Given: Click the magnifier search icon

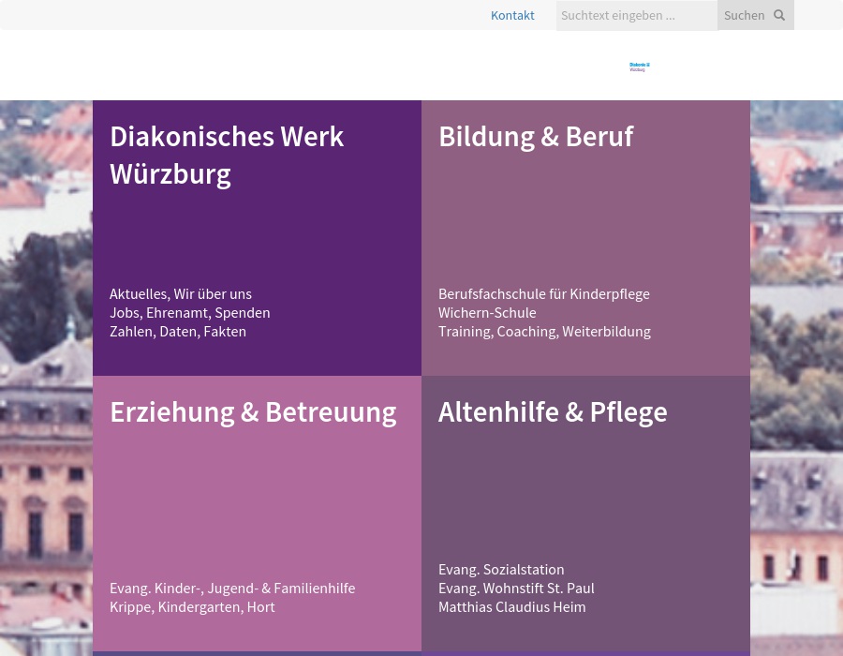Looking at the screenshot, I should pos(778,15).
